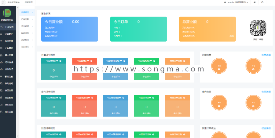Screen dimensions: 275x138
Task: Click help icon on 店内 今日在线付订单 card
Action: pyautogui.click(x=92, y=98)
